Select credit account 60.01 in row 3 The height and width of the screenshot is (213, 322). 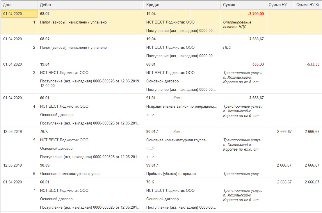point(151,64)
